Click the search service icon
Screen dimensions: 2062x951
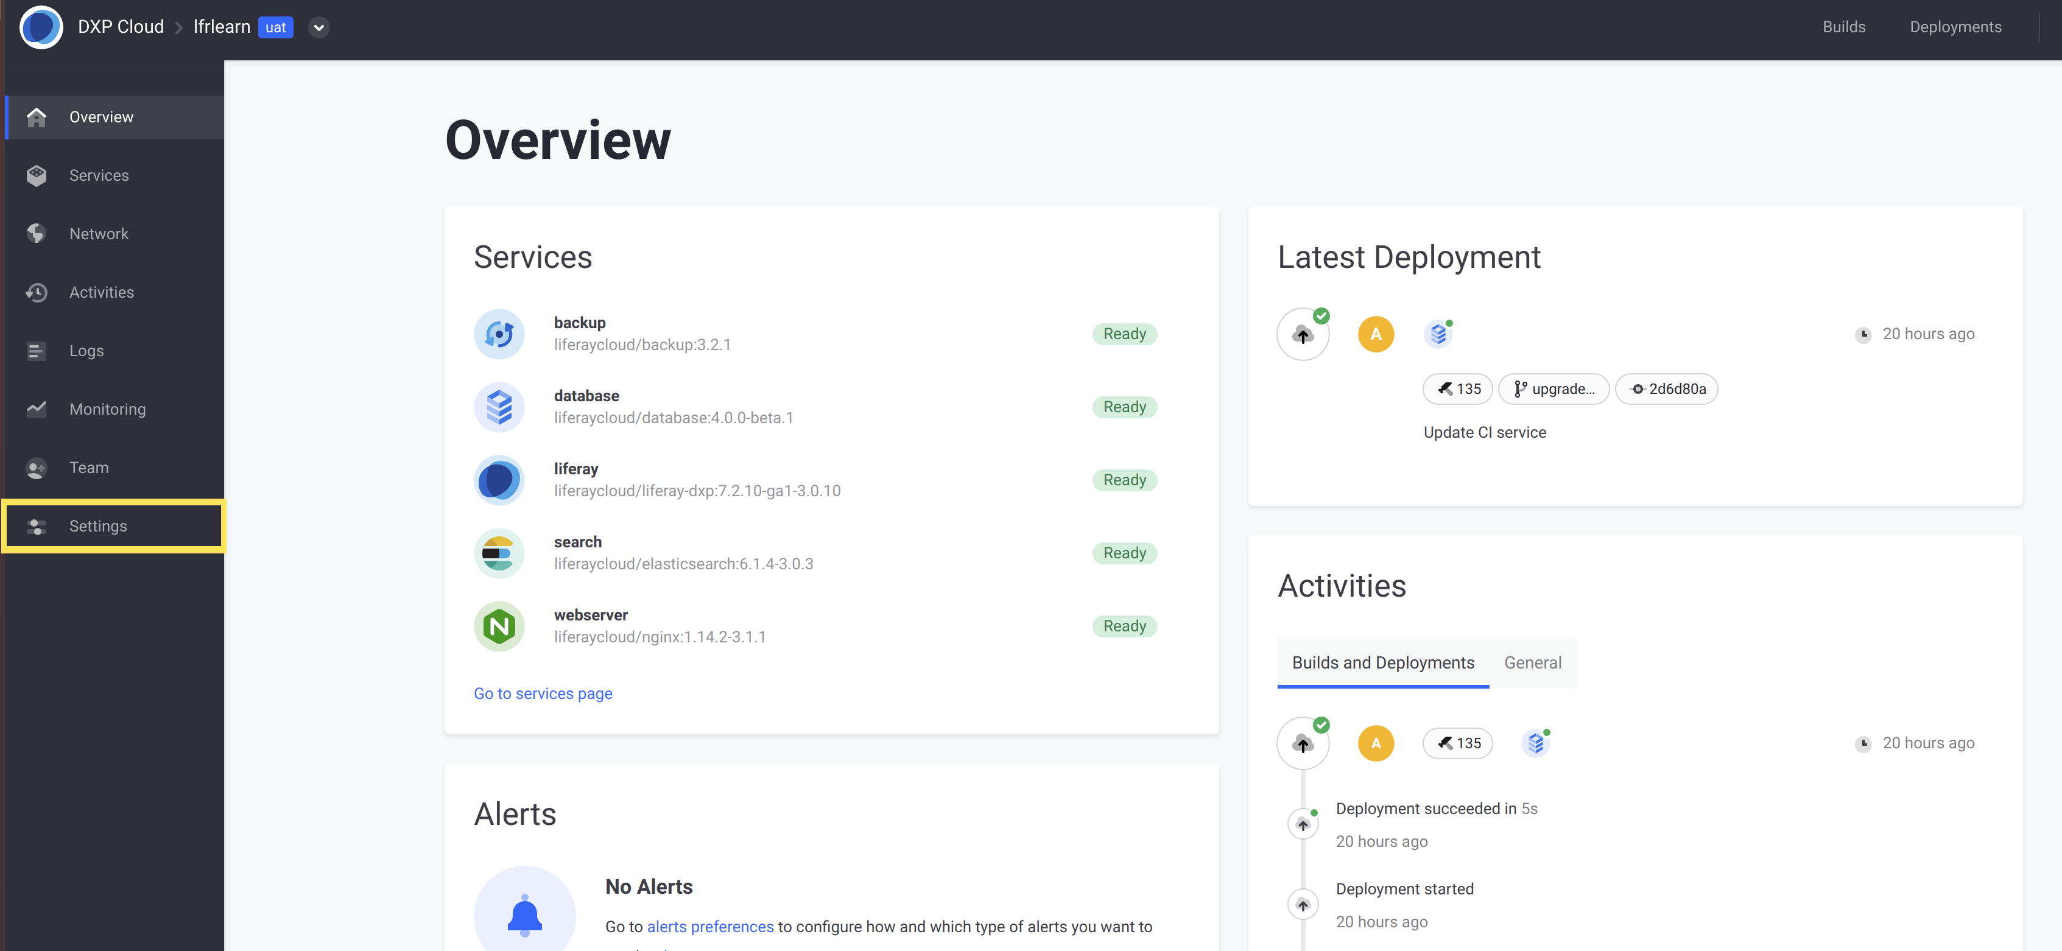pos(500,552)
